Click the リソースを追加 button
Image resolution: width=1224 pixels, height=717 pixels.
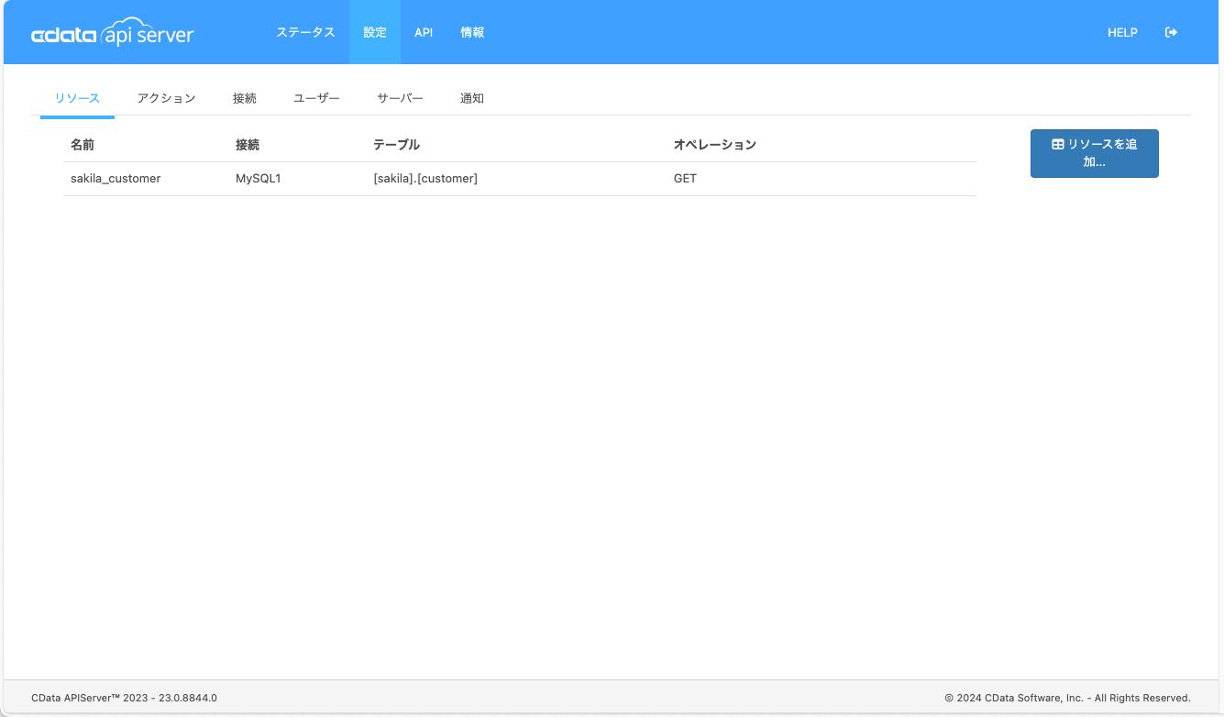click(x=1094, y=153)
